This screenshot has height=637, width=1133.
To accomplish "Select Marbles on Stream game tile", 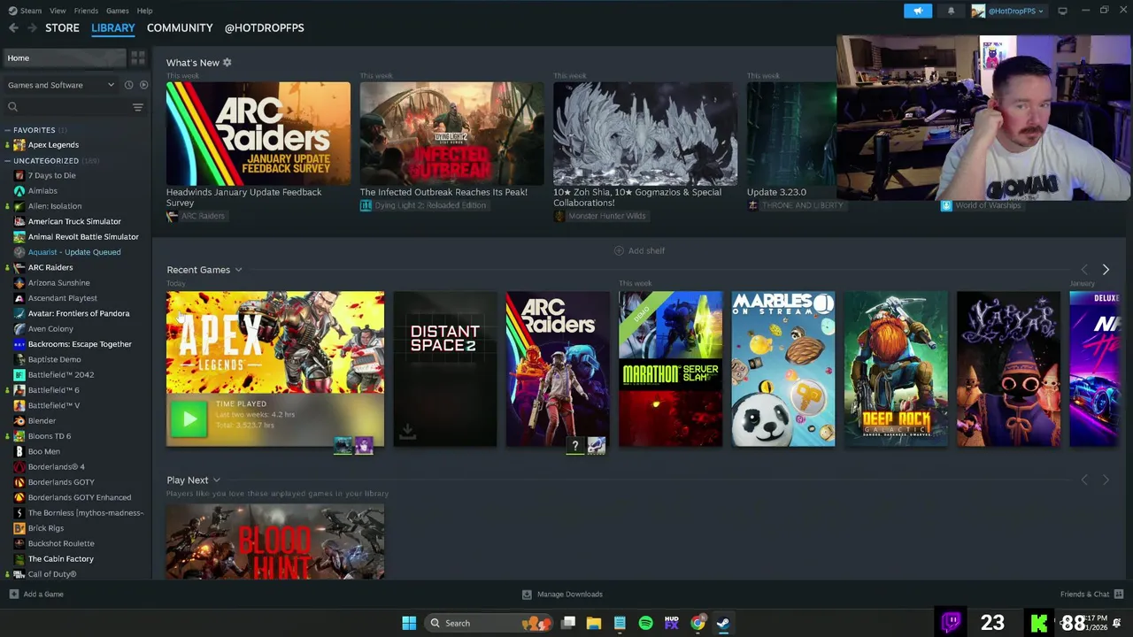I will click(x=783, y=369).
